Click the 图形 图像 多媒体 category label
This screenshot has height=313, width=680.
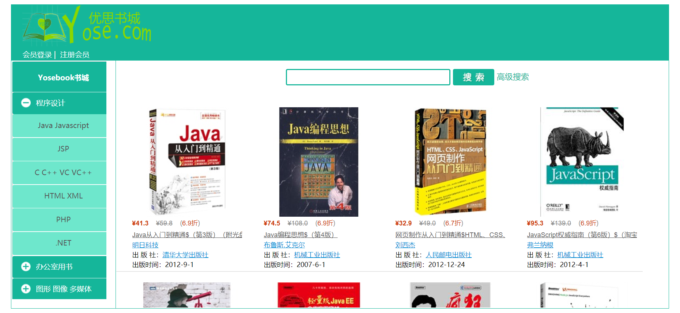tap(64, 289)
